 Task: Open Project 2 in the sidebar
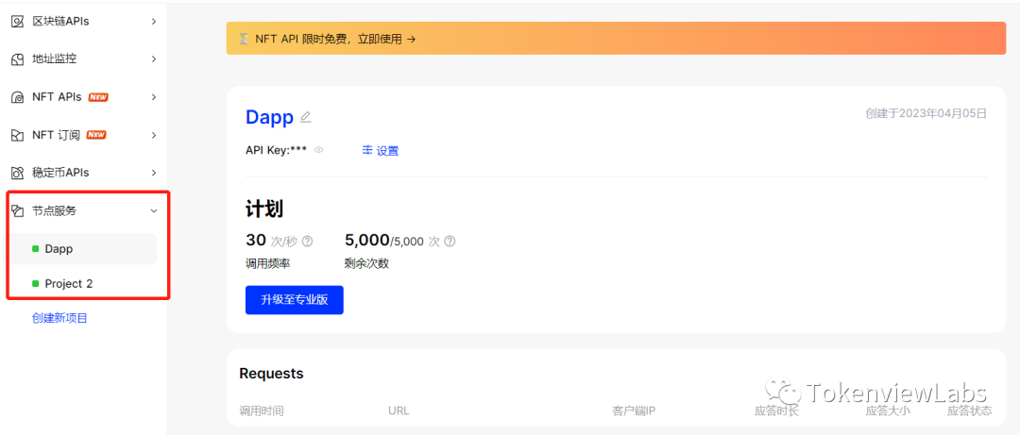point(68,283)
